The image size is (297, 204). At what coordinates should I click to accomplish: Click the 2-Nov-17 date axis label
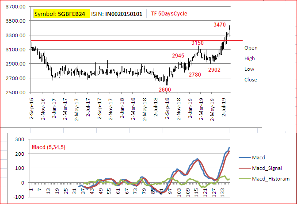click(110, 109)
